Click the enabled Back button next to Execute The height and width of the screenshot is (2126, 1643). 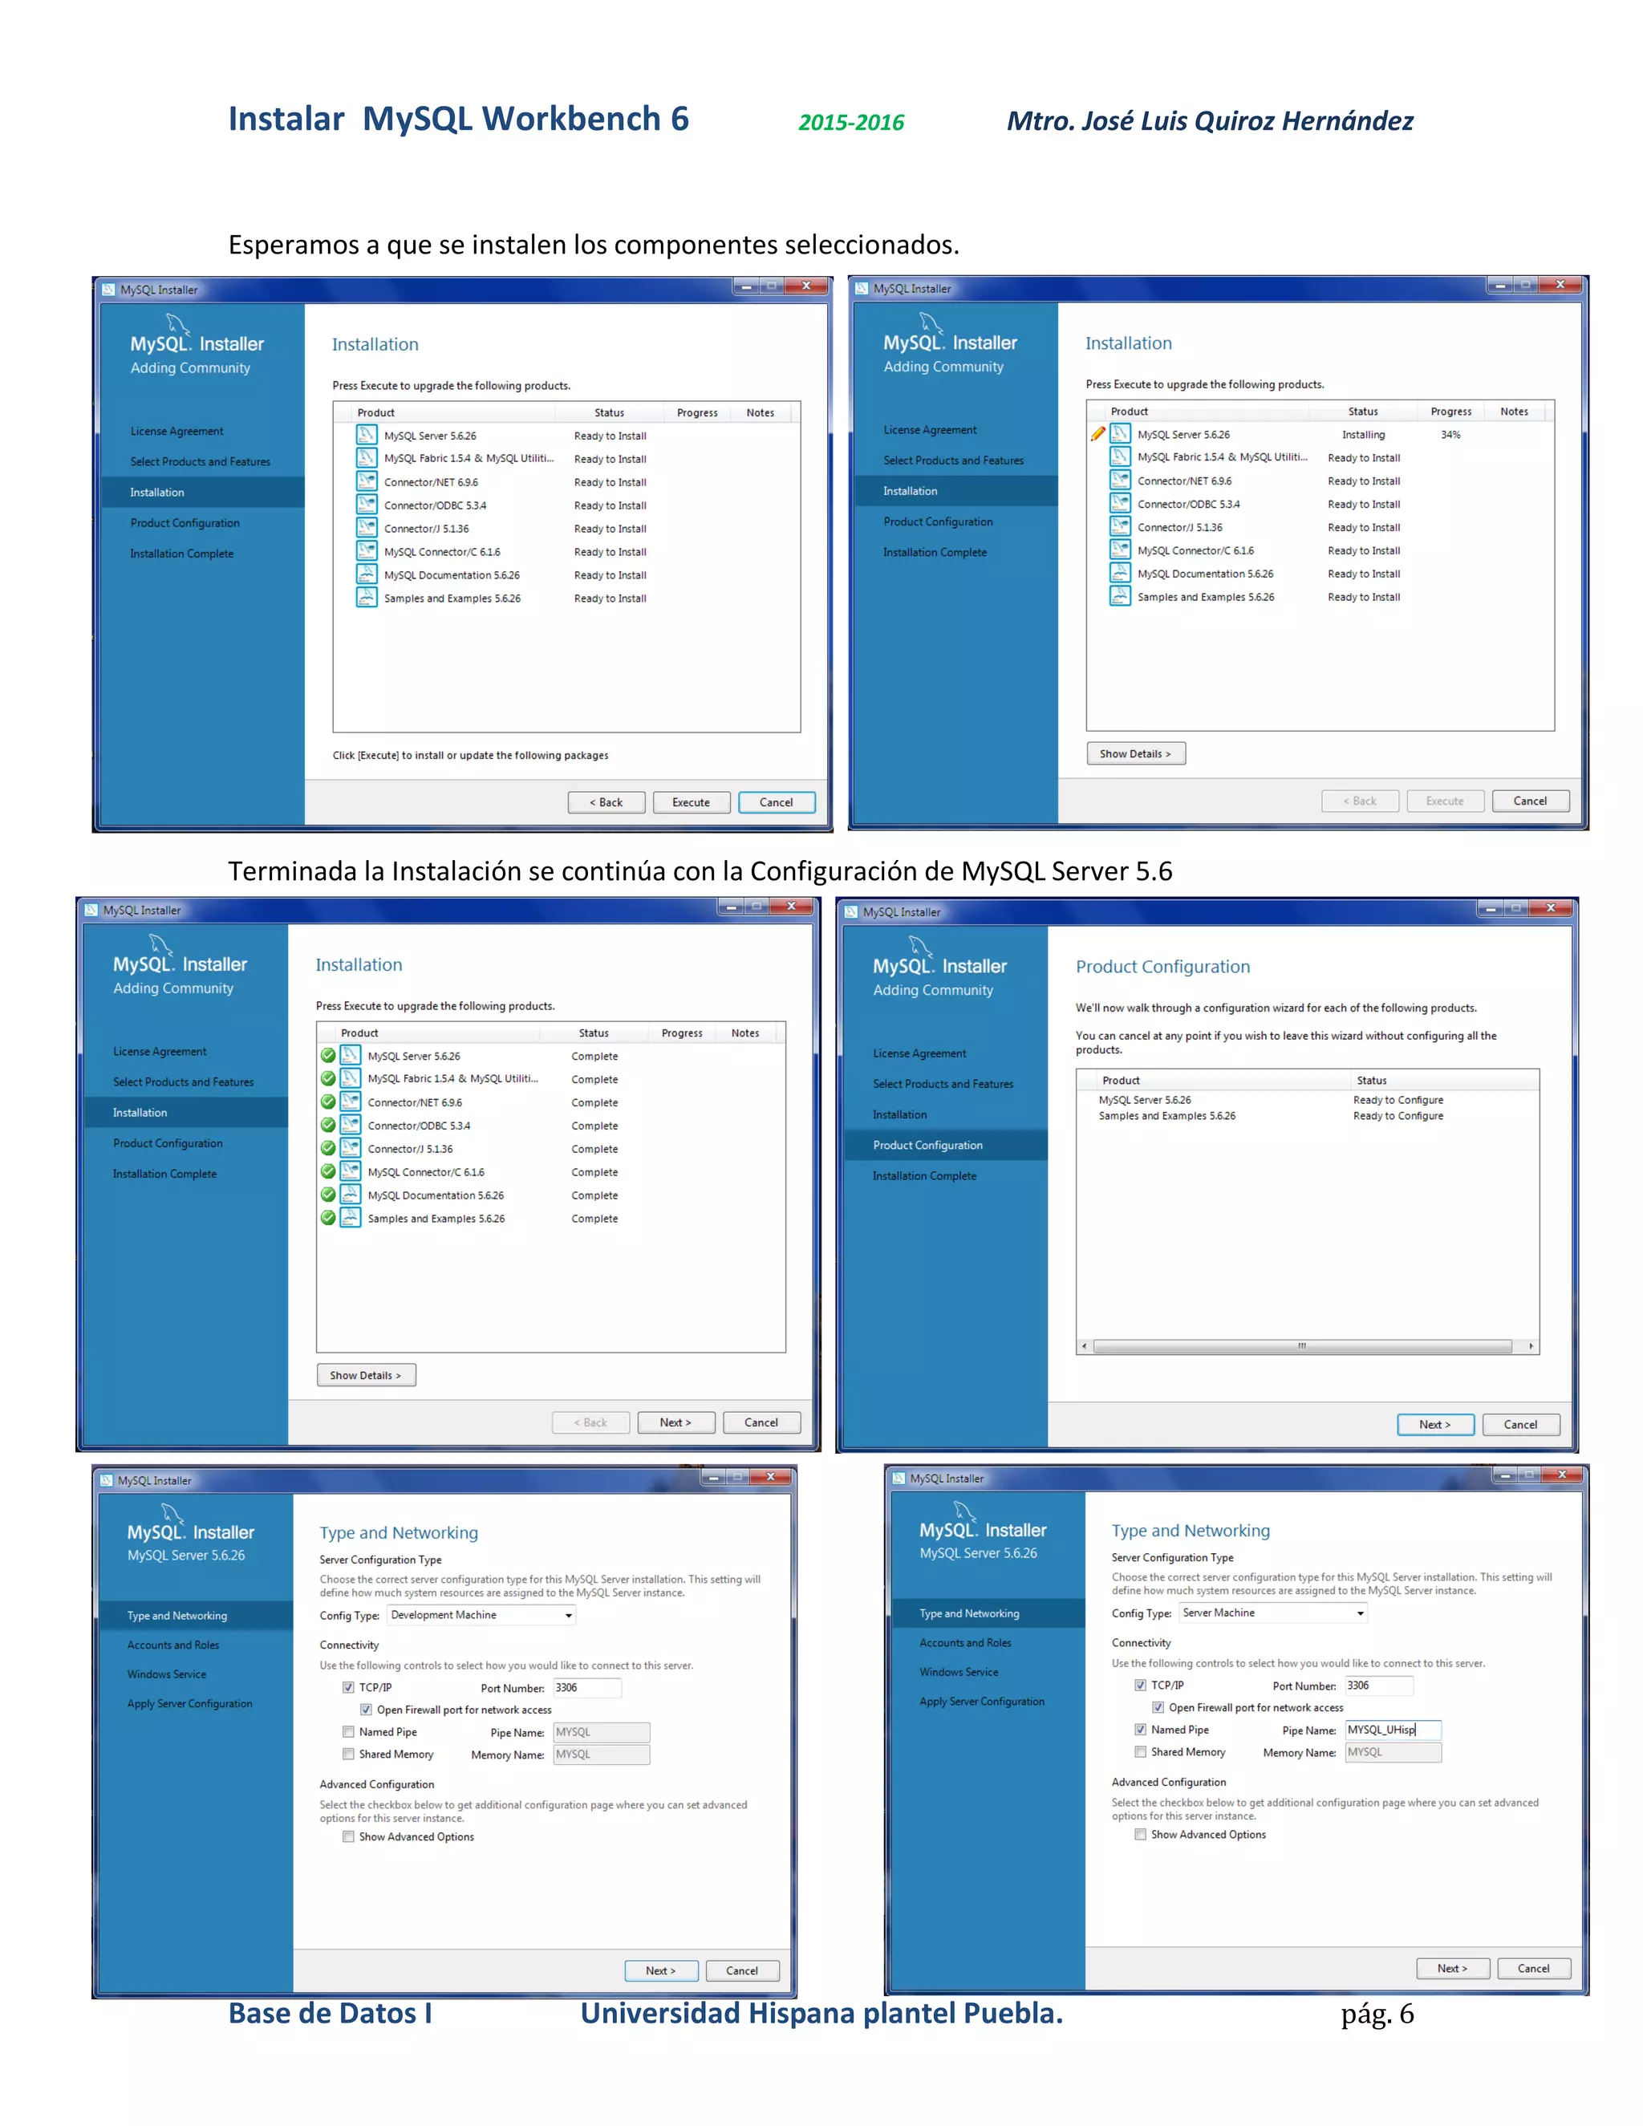(x=606, y=803)
